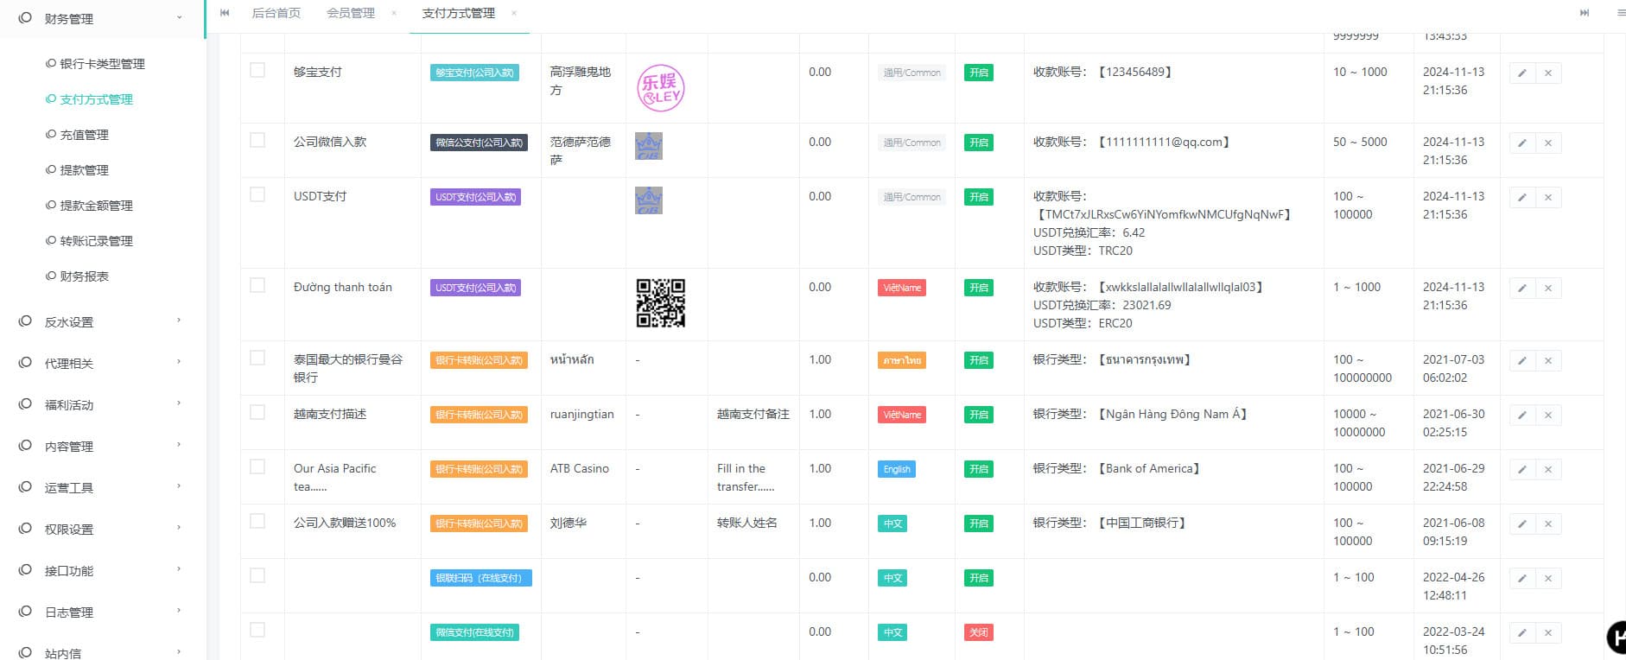
Task: Open 充值管理 in the sidebar
Action: (x=84, y=135)
